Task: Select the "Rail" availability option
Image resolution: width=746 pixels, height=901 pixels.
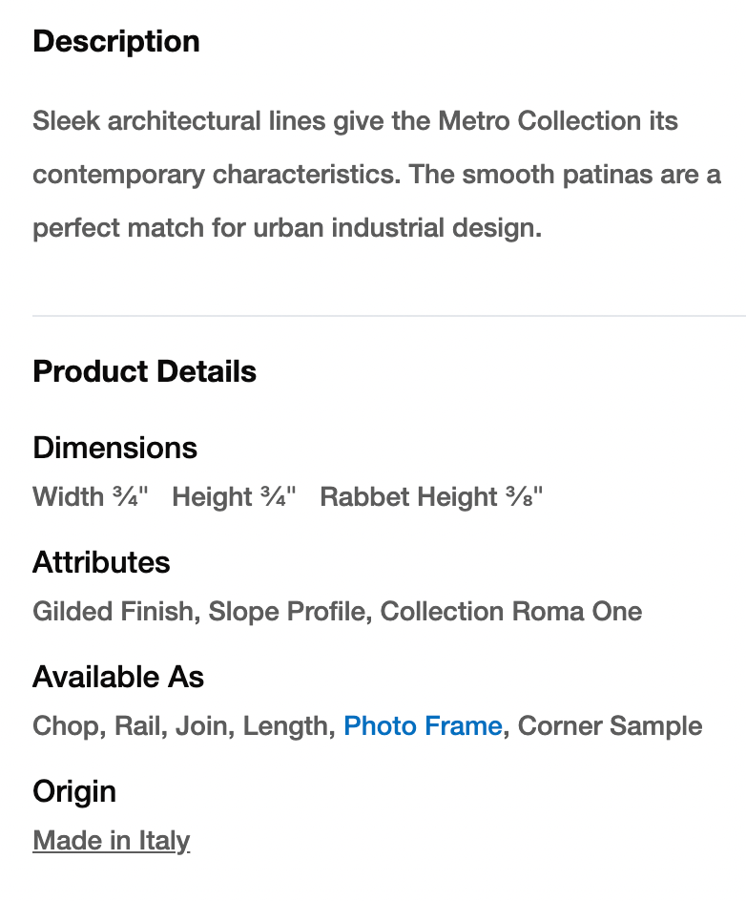Action: coord(139,726)
